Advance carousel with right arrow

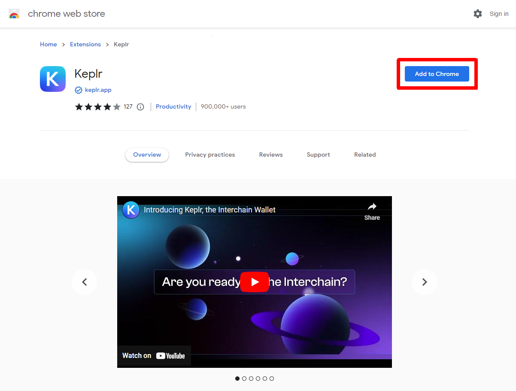pos(424,282)
